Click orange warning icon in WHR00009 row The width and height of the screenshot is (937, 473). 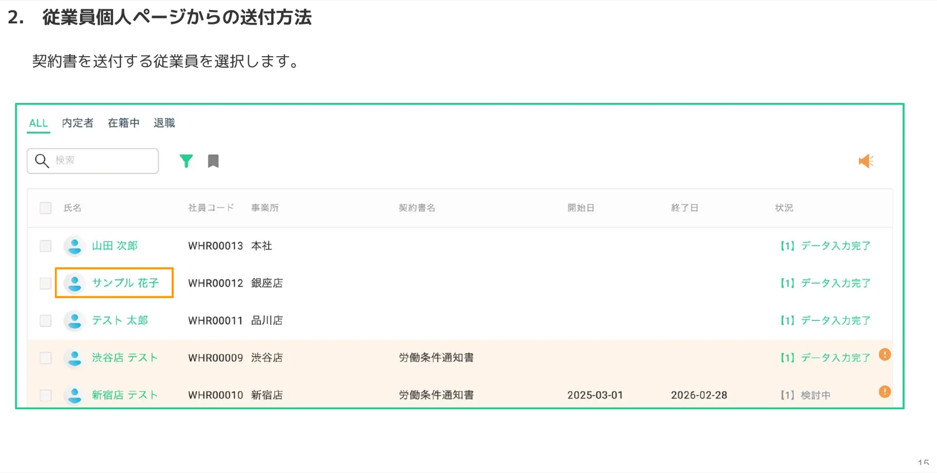tap(885, 354)
